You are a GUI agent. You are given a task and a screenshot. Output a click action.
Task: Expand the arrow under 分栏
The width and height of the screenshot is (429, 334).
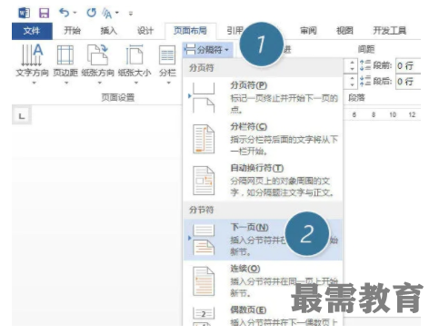coord(168,83)
